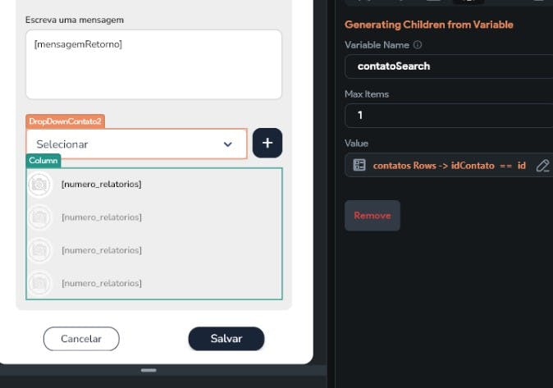Click the contatoSearch variable name field
553x388 pixels.
449,66
